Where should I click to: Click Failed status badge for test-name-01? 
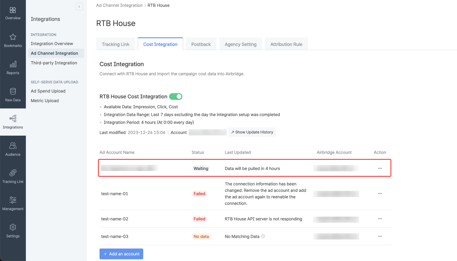pyautogui.click(x=199, y=193)
